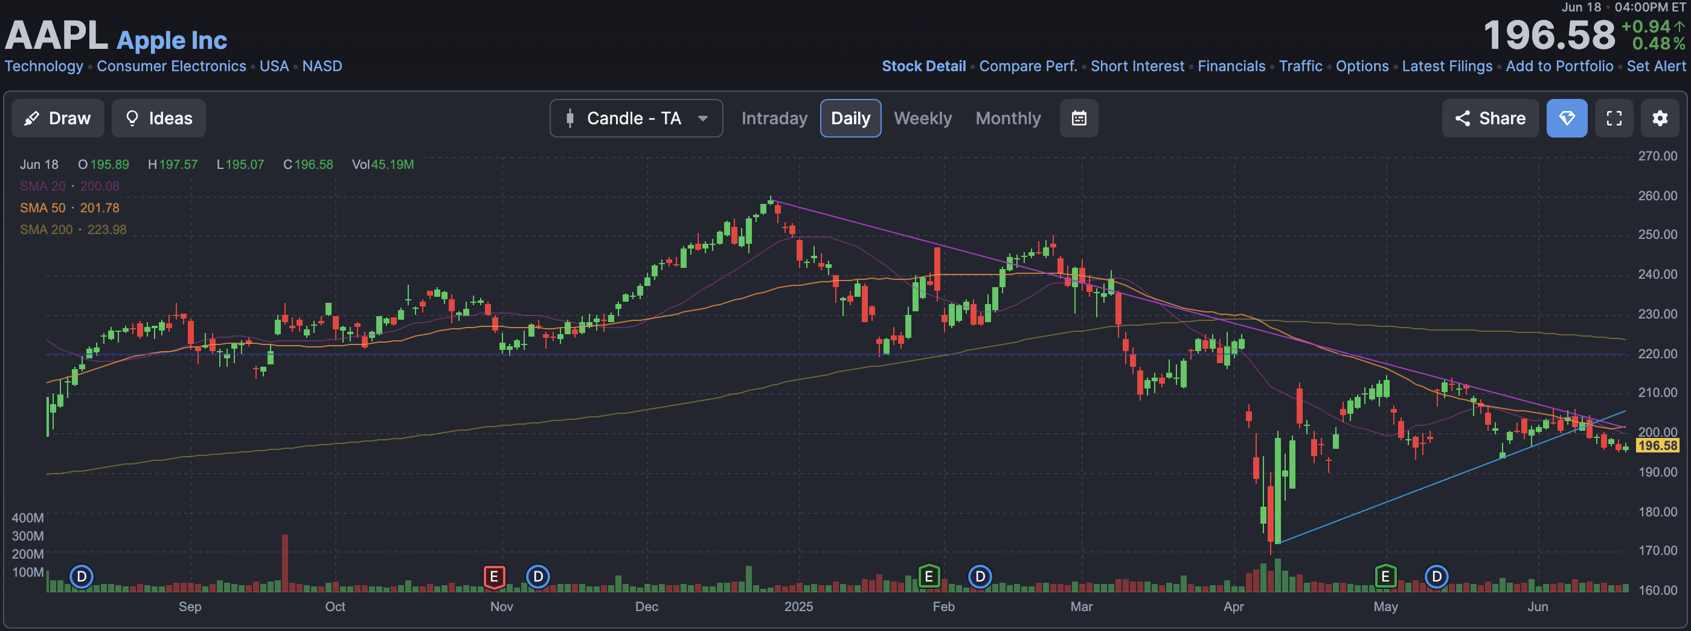Open Compare Perf. link

1028,66
